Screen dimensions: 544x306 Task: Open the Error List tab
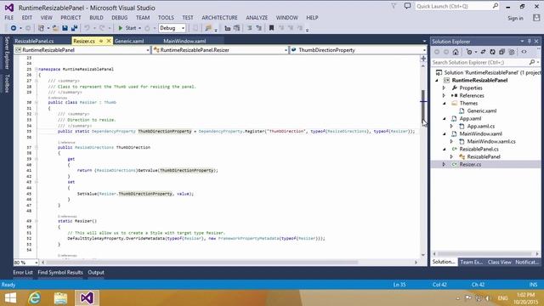pyautogui.click(x=23, y=273)
